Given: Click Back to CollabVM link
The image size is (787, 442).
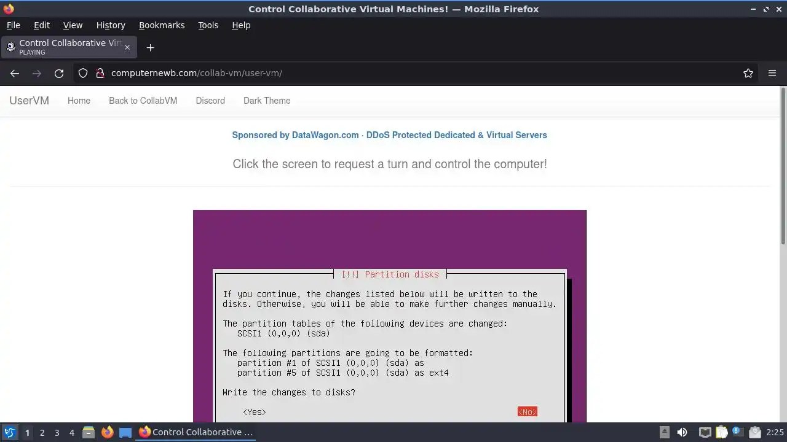Looking at the screenshot, I should pyautogui.click(x=143, y=101).
